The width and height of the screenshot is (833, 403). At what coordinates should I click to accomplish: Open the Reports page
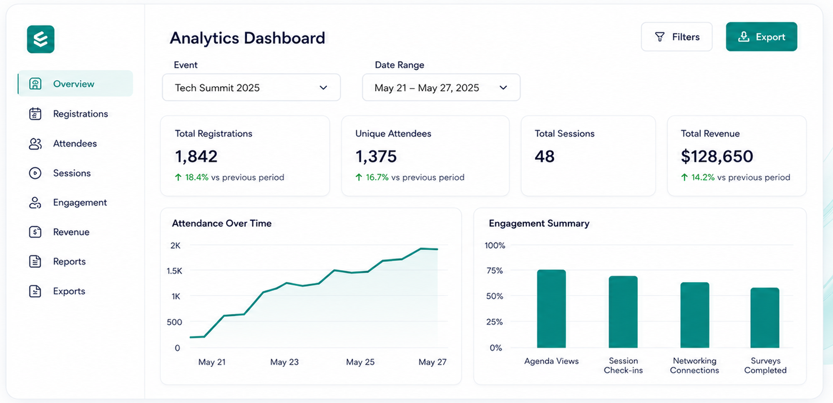click(75, 261)
